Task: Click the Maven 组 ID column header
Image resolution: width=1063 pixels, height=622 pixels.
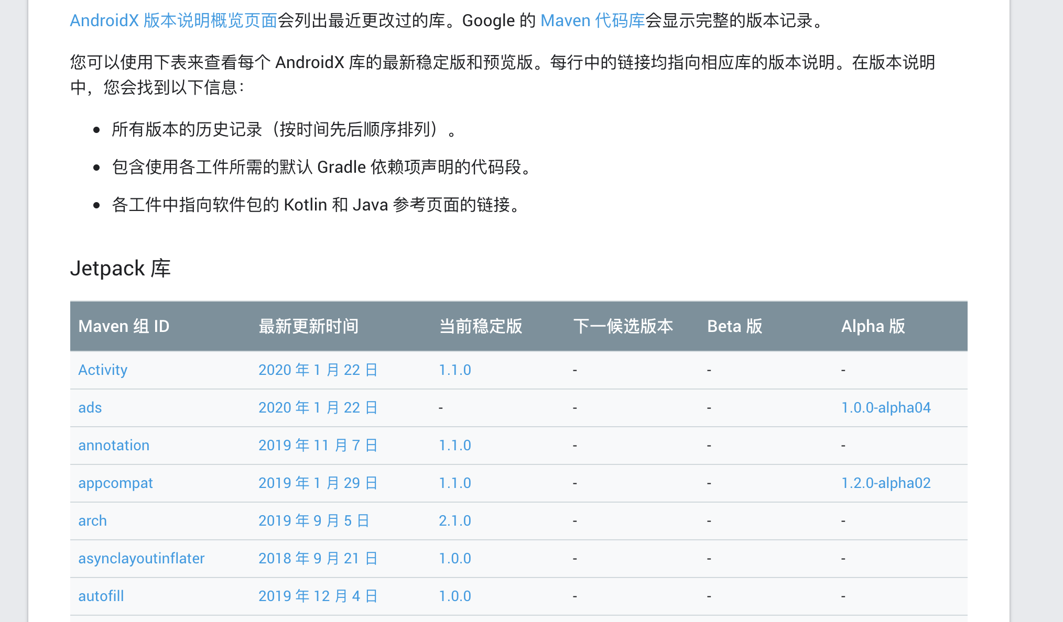Action: pyautogui.click(x=124, y=326)
